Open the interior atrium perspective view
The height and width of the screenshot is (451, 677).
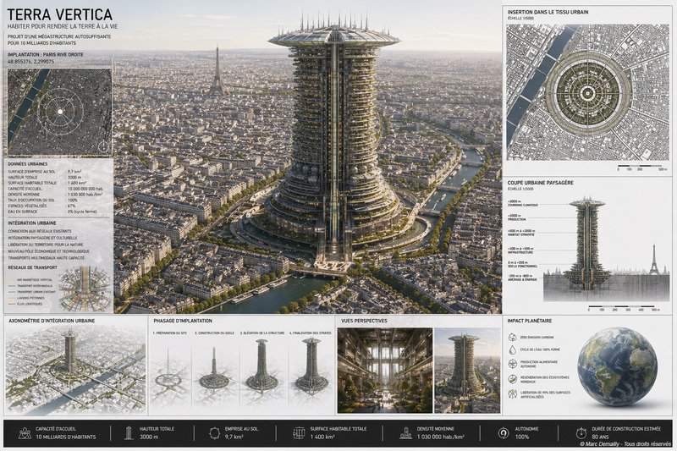click(x=372, y=370)
